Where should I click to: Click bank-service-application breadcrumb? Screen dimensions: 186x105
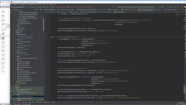click(x=17, y=7)
